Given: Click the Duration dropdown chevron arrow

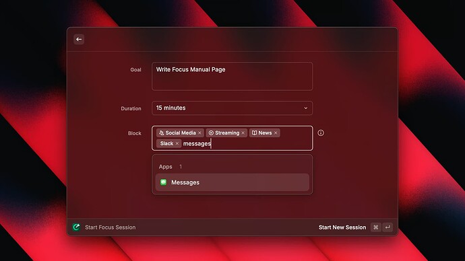Looking at the screenshot, I should click(305, 108).
